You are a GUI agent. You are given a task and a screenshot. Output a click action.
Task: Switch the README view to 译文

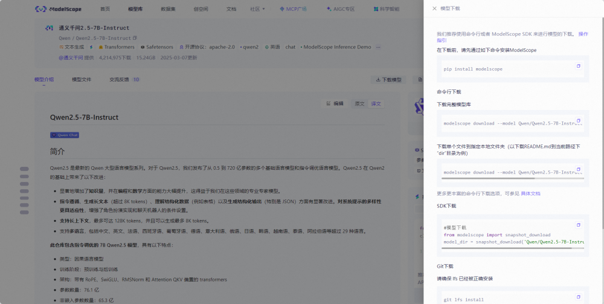click(376, 103)
